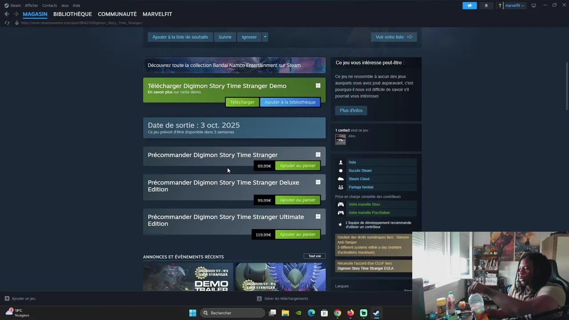Open the second announcement thumbnail with blue Digimon

click(x=280, y=277)
